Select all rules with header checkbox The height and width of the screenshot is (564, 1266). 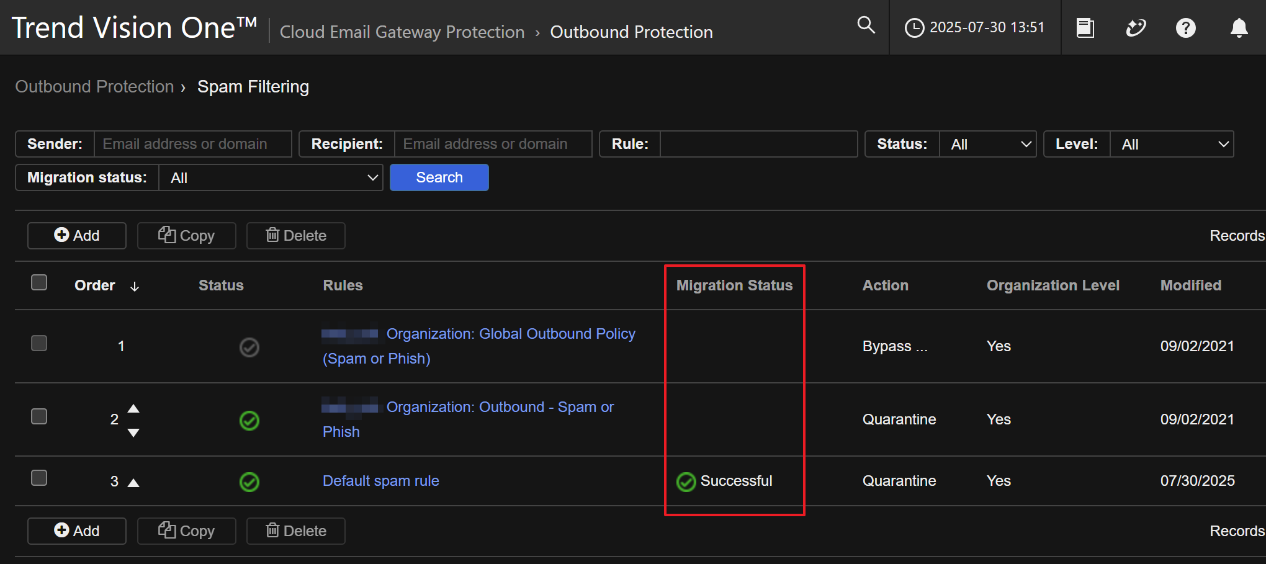click(39, 283)
